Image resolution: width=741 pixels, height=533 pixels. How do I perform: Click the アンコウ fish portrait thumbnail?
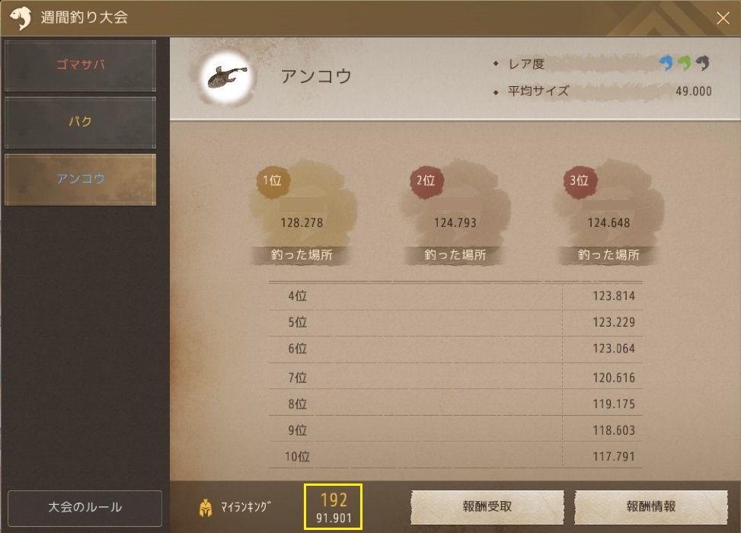click(x=228, y=78)
